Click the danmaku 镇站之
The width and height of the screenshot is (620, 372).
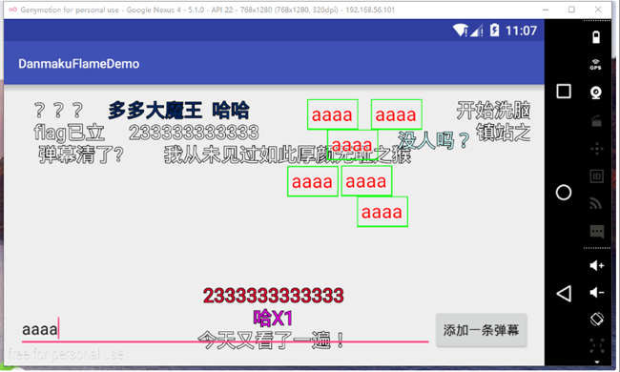(504, 133)
